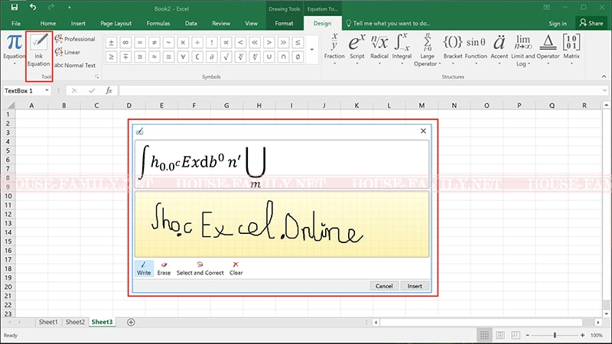
Task: Close the ink equation dialog
Action: [423, 131]
